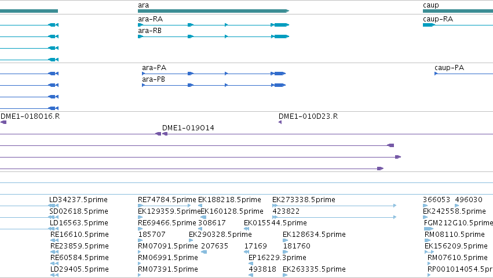Screen dimensions: 493x278
Task: Select SD02618.5prime EST label
Action: click(79, 211)
